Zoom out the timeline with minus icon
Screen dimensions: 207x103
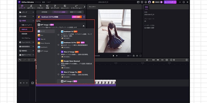tap(171, 60)
